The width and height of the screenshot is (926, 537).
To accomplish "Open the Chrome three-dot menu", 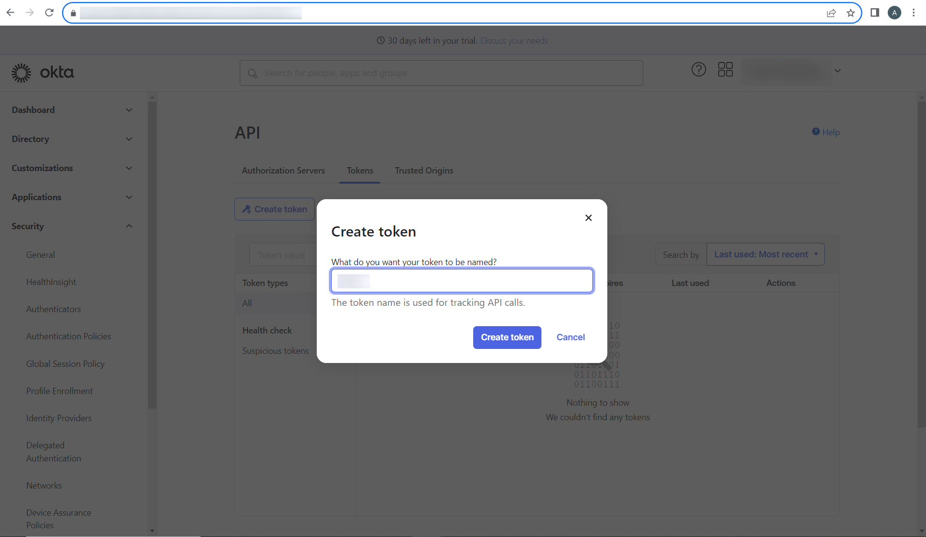I will (x=913, y=13).
